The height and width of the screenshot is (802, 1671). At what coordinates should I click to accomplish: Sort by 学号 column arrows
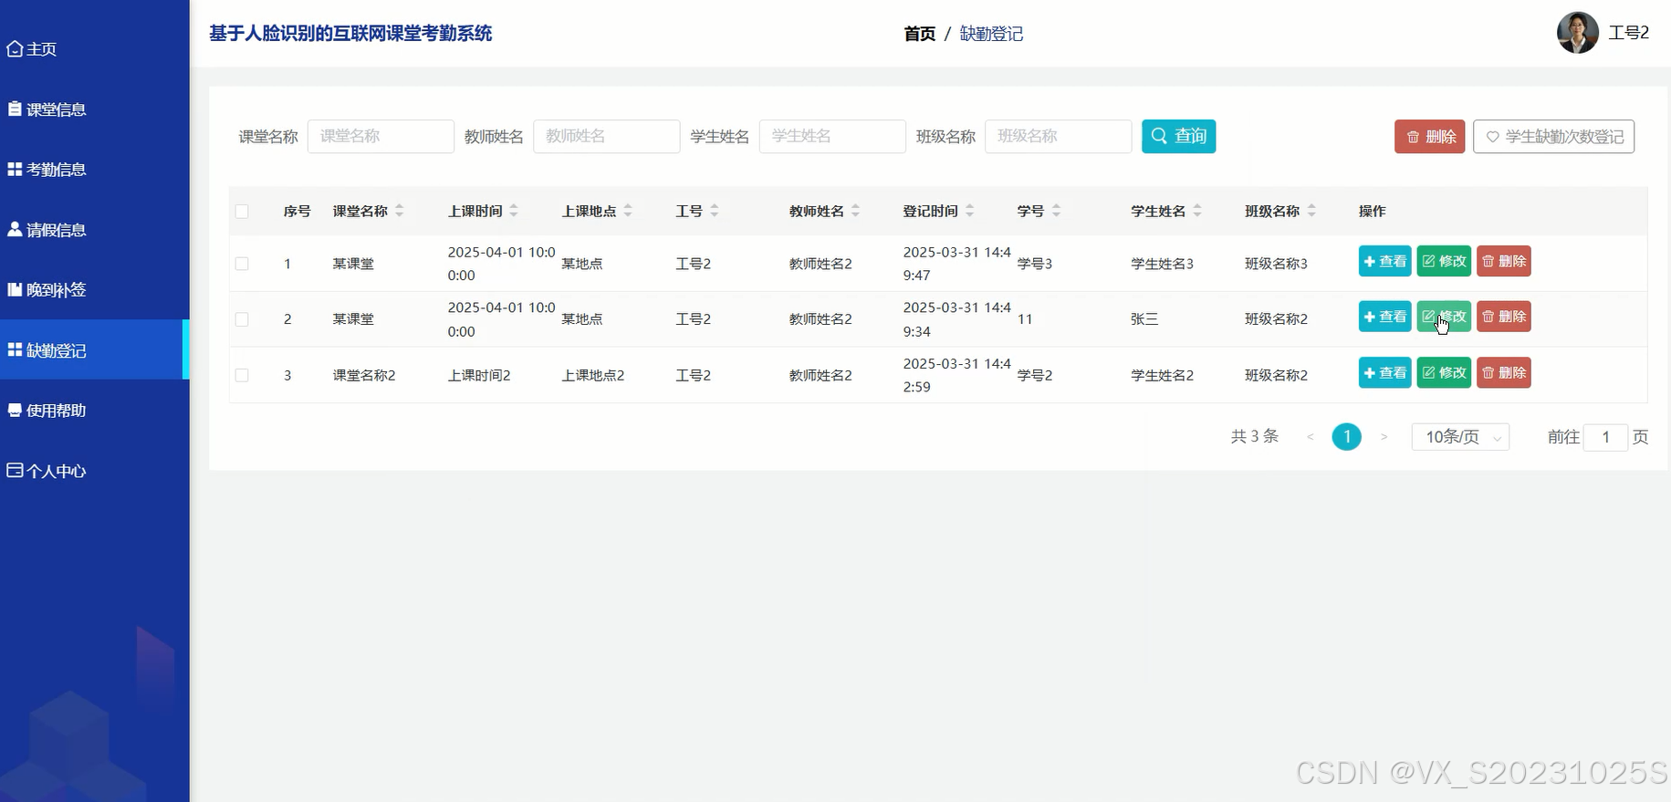point(1056,211)
